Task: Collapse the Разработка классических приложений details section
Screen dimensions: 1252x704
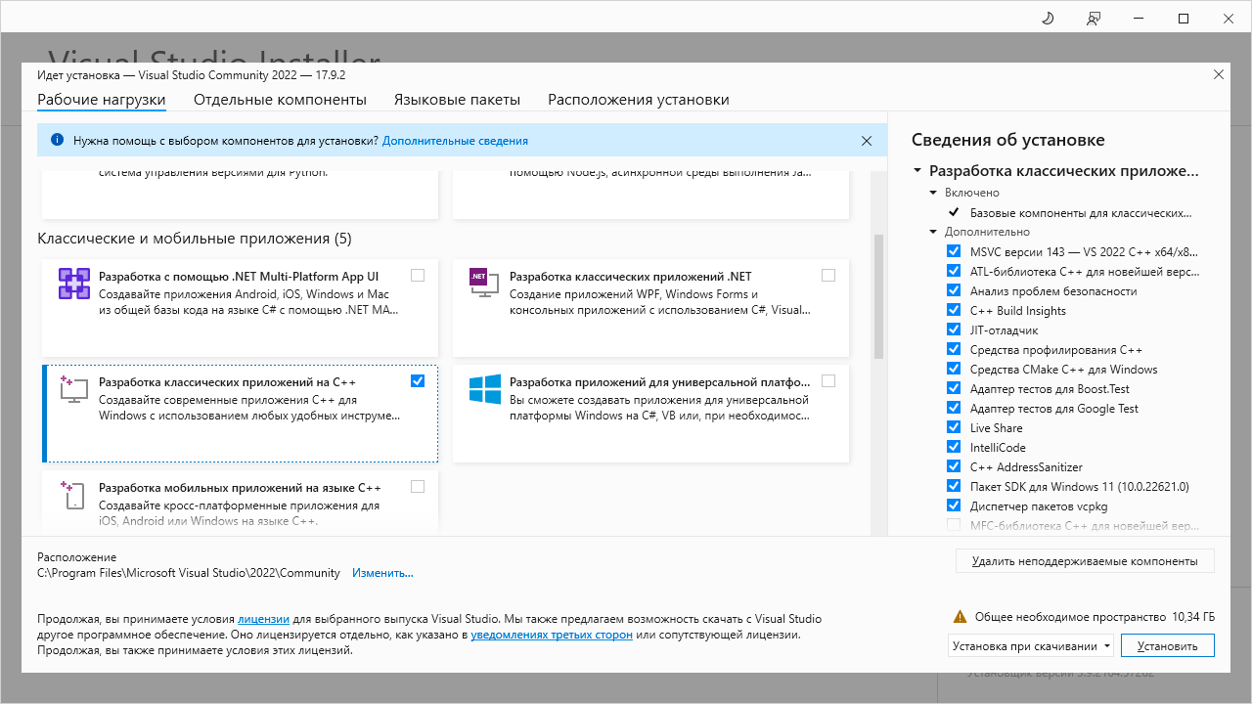Action: coord(917,170)
